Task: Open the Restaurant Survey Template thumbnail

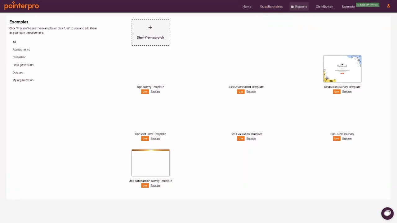Action: tap(342, 69)
